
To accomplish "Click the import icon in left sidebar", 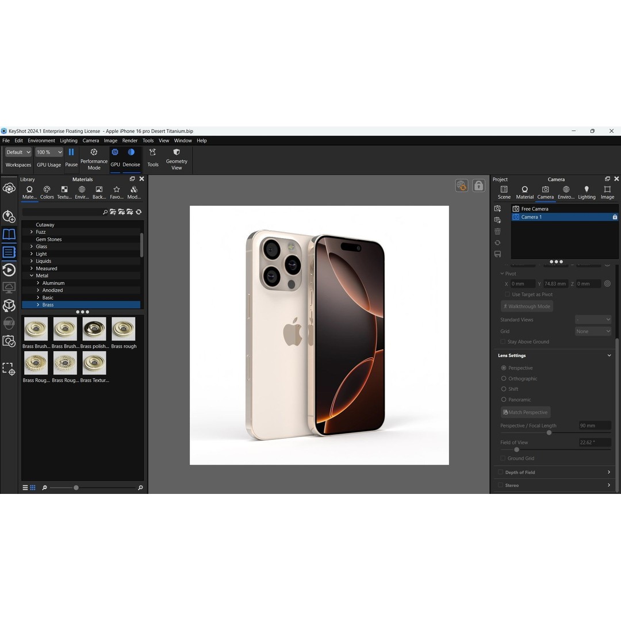I will point(9,216).
